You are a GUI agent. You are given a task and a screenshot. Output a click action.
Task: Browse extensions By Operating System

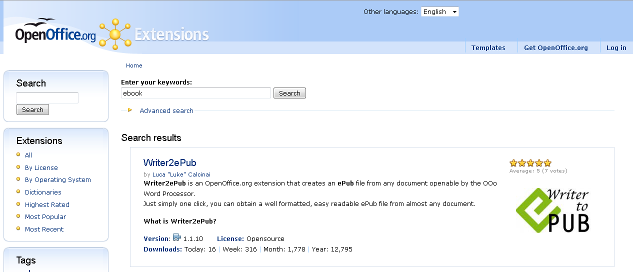pos(57,180)
